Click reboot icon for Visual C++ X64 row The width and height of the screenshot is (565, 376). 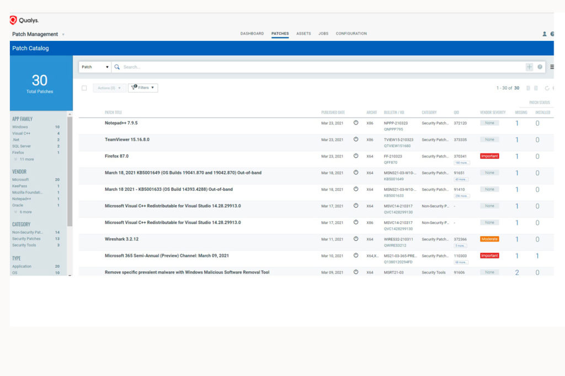(356, 206)
